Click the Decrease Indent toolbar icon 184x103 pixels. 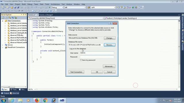click(19, 11)
